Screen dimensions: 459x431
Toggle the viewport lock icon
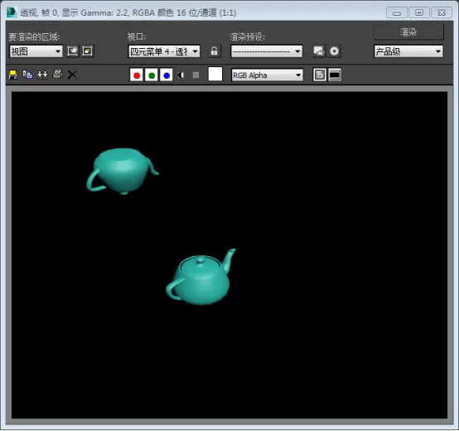coord(215,51)
